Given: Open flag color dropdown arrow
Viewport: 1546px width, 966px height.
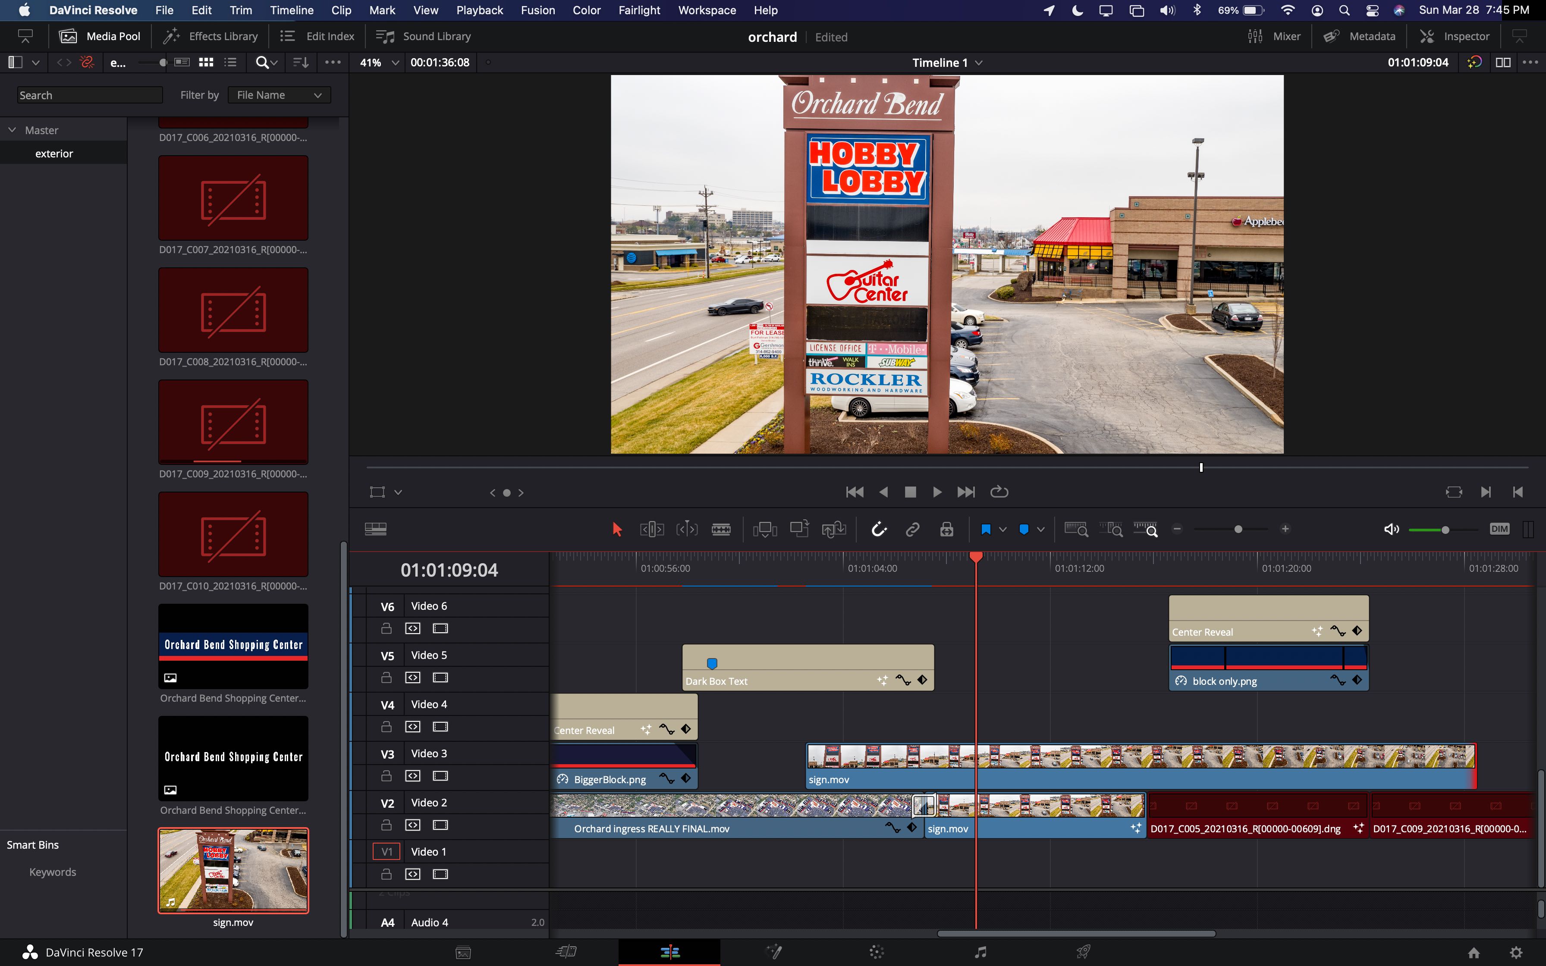Looking at the screenshot, I should (1003, 529).
